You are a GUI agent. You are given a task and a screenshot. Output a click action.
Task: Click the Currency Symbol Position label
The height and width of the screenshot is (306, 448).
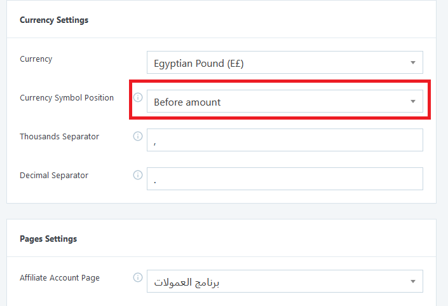pos(67,98)
